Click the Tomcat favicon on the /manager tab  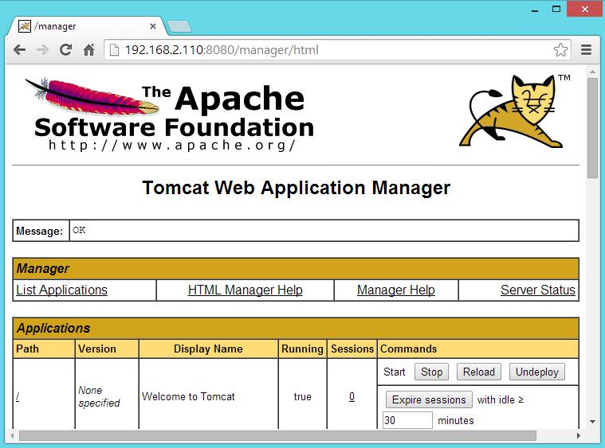[25, 26]
